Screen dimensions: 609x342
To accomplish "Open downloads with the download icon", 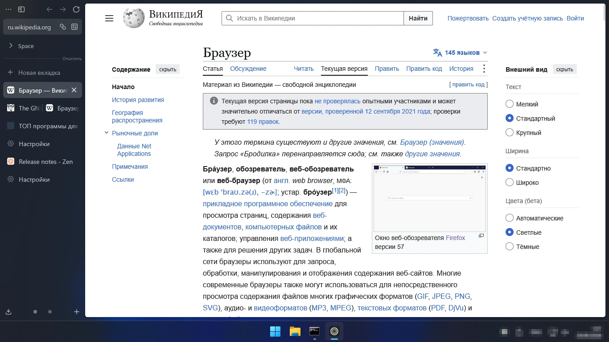I will click(x=8, y=312).
